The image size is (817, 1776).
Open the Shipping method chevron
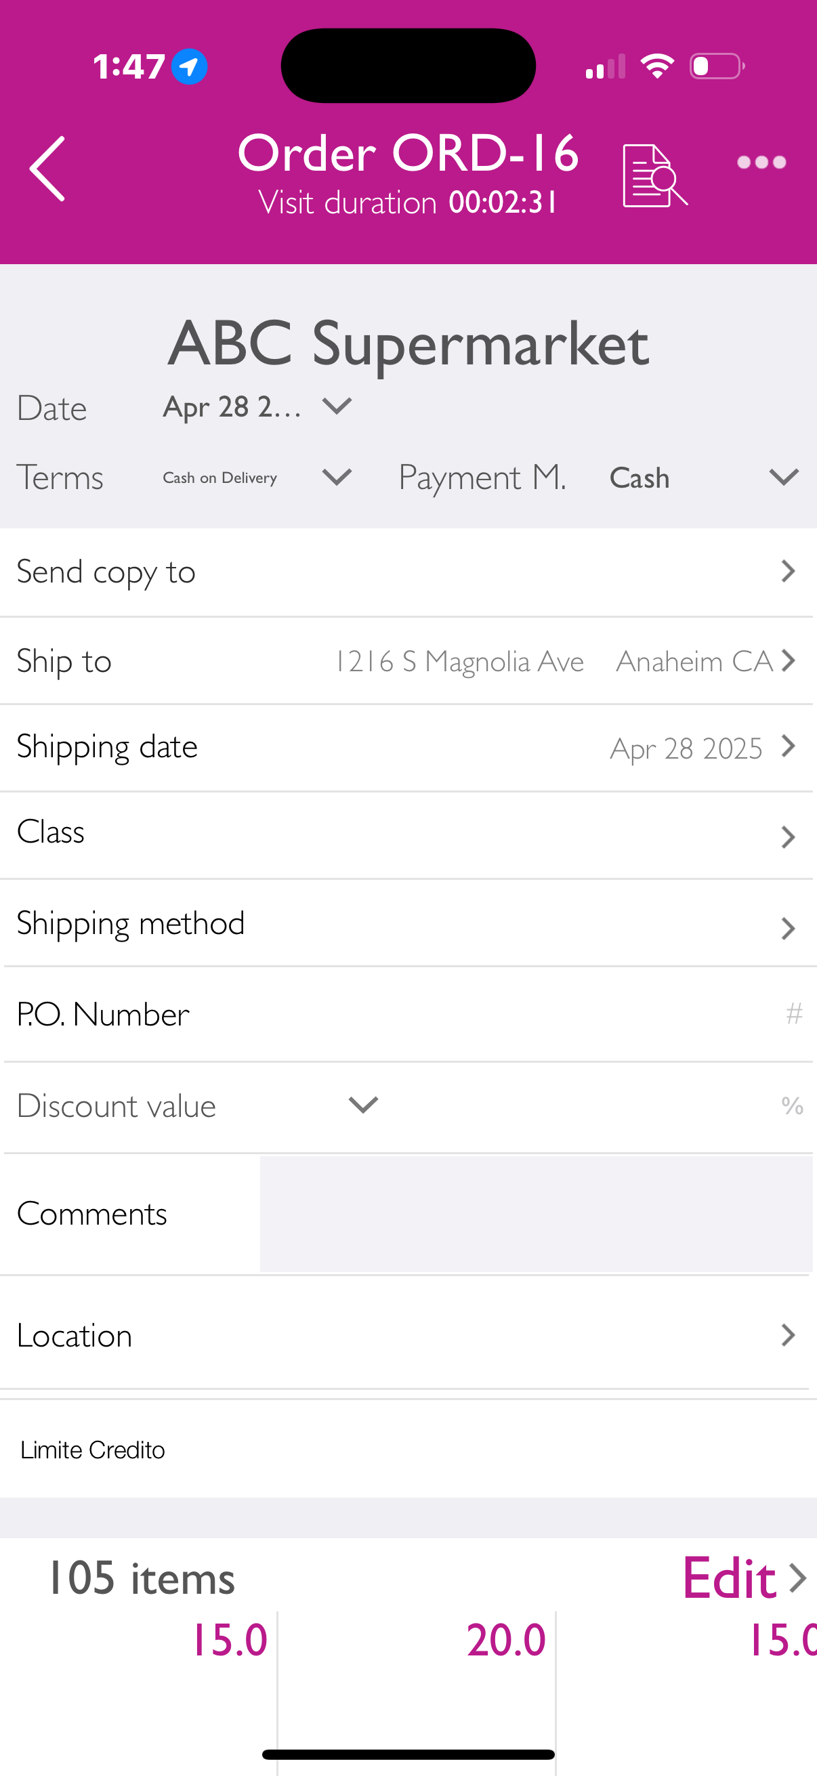point(788,929)
